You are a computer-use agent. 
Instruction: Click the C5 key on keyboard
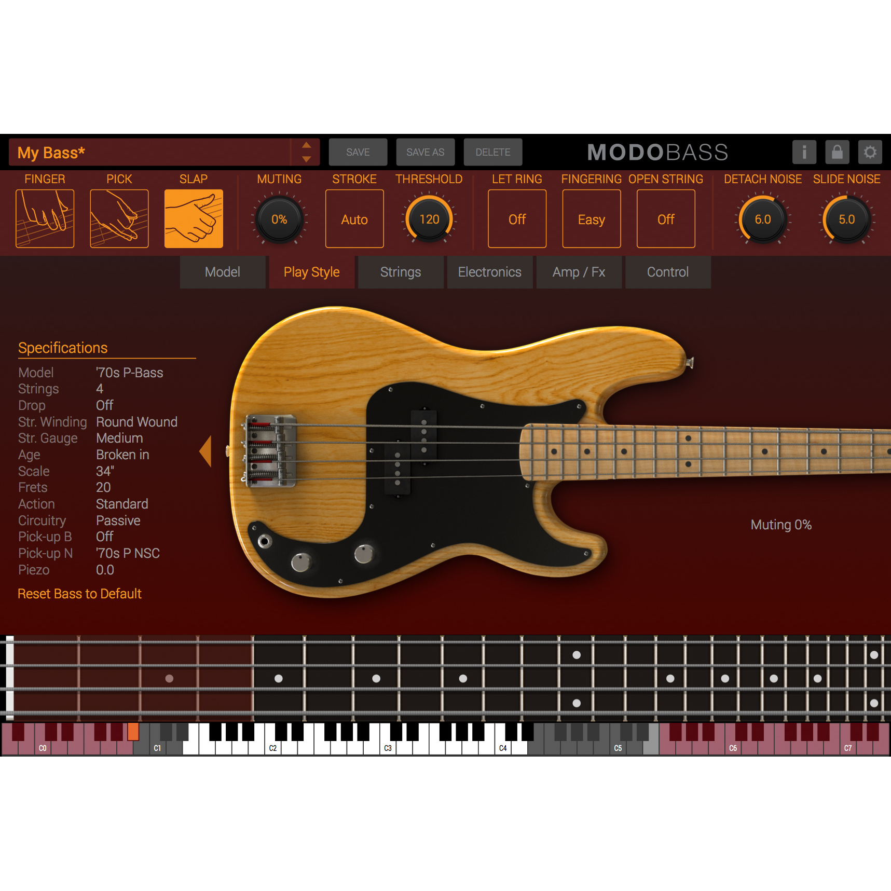point(618,747)
